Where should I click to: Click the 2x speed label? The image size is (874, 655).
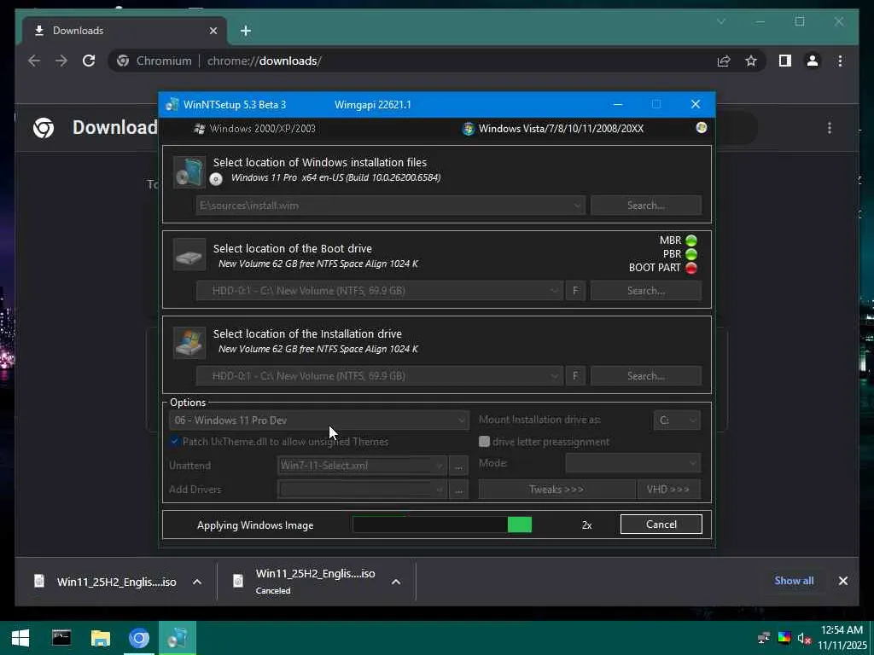(586, 525)
